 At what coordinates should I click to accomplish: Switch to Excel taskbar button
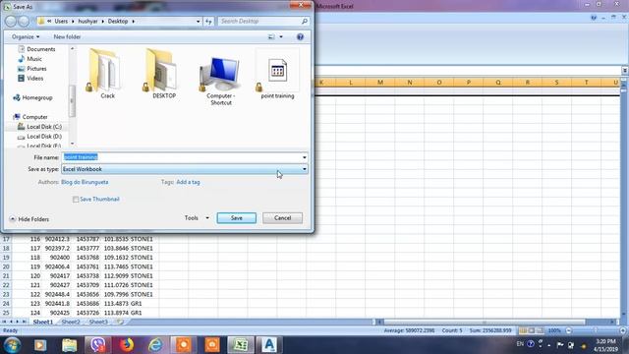pos(241,345)
